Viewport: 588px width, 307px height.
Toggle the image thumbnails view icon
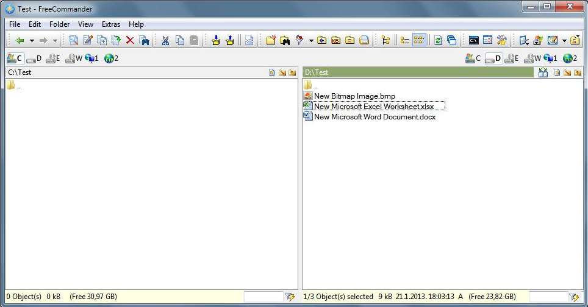pos(249,40)
